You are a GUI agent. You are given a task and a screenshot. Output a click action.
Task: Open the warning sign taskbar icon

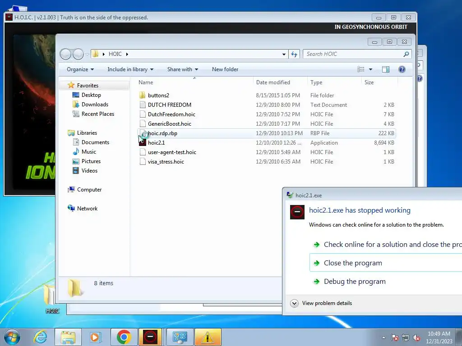tap(208, 337)
